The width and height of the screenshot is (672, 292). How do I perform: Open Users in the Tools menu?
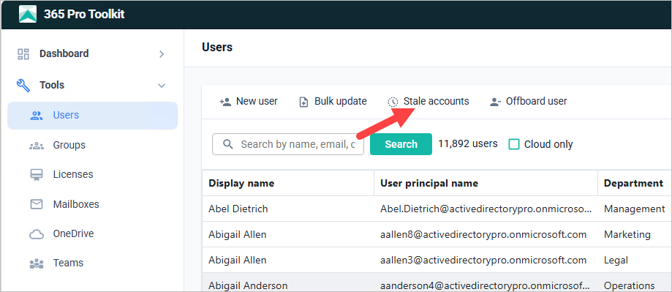pyautogui.click(x=92, y=116)
